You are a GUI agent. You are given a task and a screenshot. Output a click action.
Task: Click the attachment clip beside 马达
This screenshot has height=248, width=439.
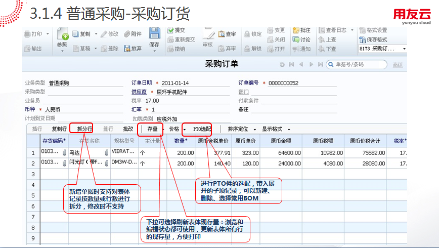[x=106, y=153]
